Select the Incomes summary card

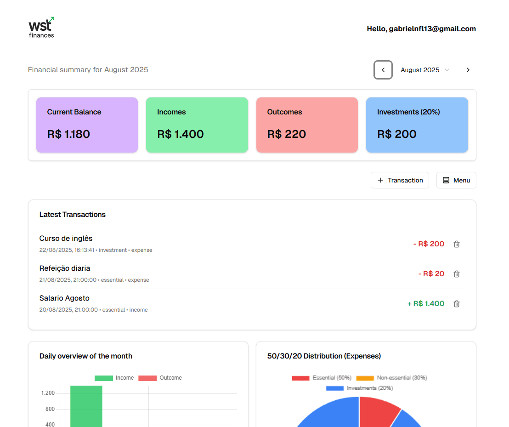[x=197, y=125]
